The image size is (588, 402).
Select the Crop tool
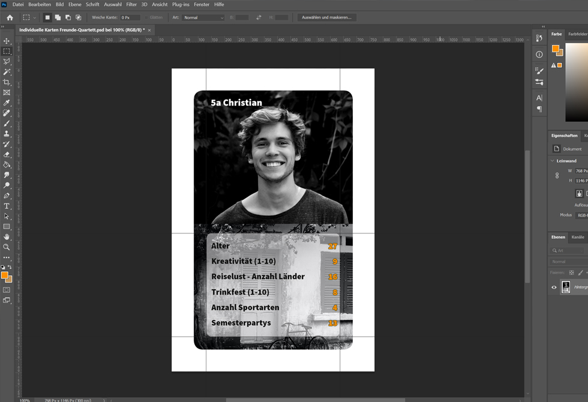7,82
